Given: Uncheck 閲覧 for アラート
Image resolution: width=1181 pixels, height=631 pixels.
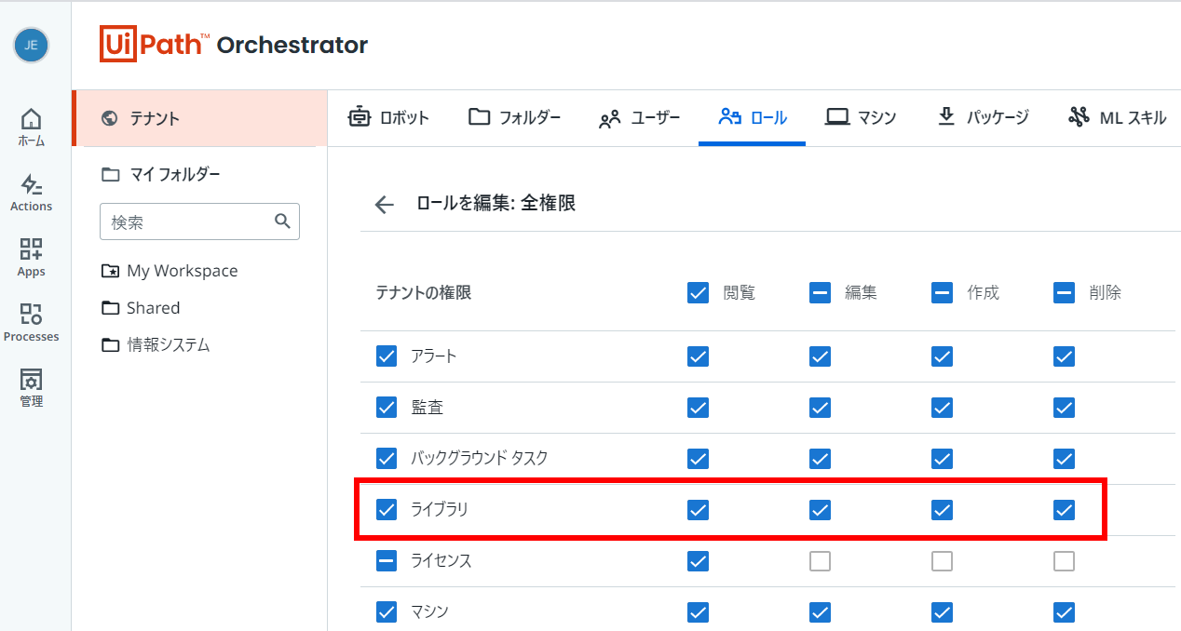Looking at the screenshot, I should pos(698,356).
